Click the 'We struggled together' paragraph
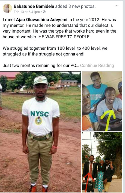This screenshot has width=125, height=193. click(x=55, y=51)
